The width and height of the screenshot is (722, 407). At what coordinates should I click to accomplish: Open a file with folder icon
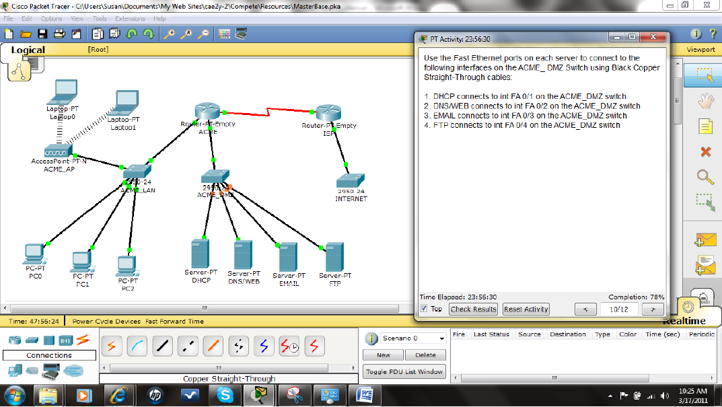point(26,34)
